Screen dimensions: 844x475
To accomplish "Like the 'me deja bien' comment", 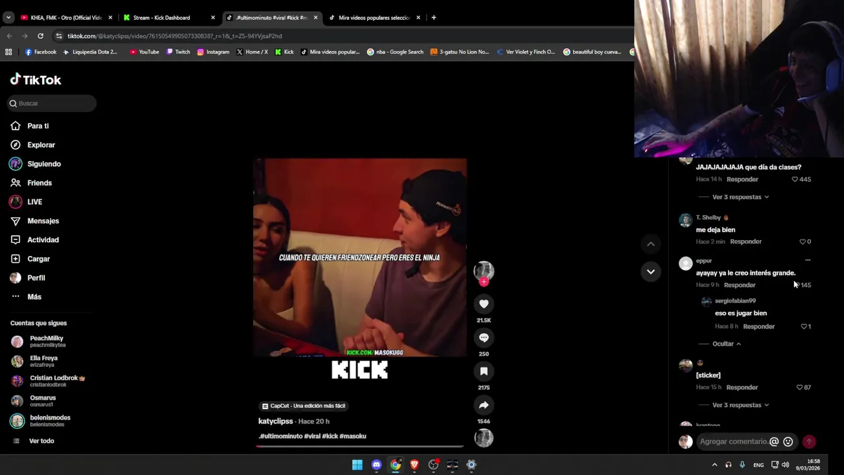I will click(x=802, y=241).
